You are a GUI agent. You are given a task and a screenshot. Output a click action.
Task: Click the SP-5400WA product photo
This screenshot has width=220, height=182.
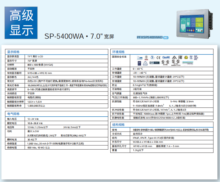[x=195, y=24]
